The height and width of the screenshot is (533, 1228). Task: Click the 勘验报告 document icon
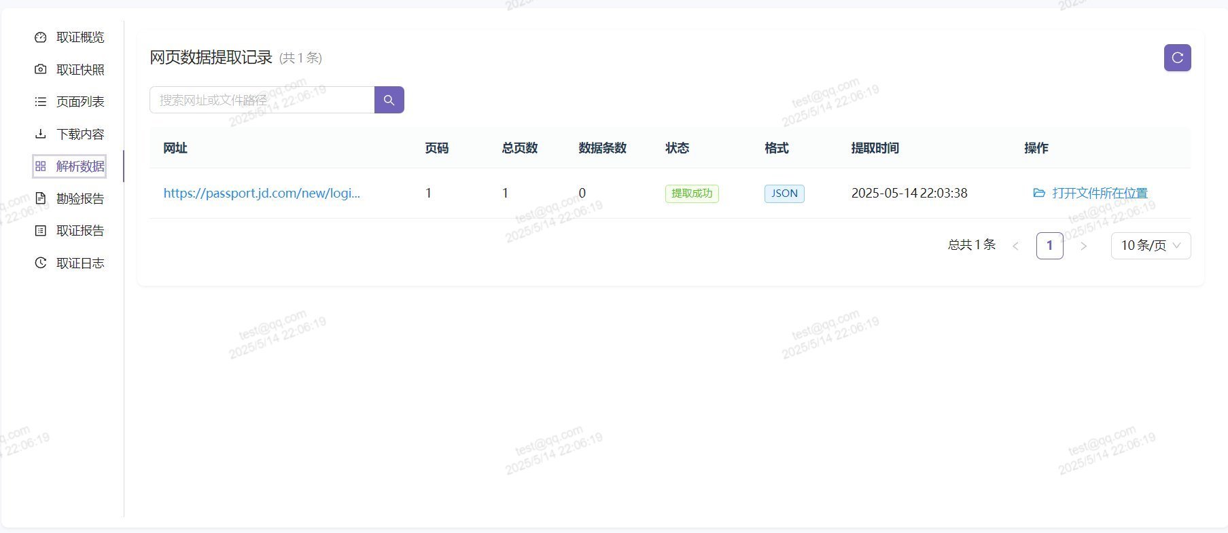click(x=41, y=198)
